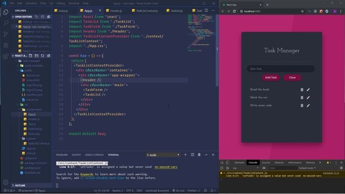
Task: Open the Terminal menu in menu bar
Action: [74, 3]
